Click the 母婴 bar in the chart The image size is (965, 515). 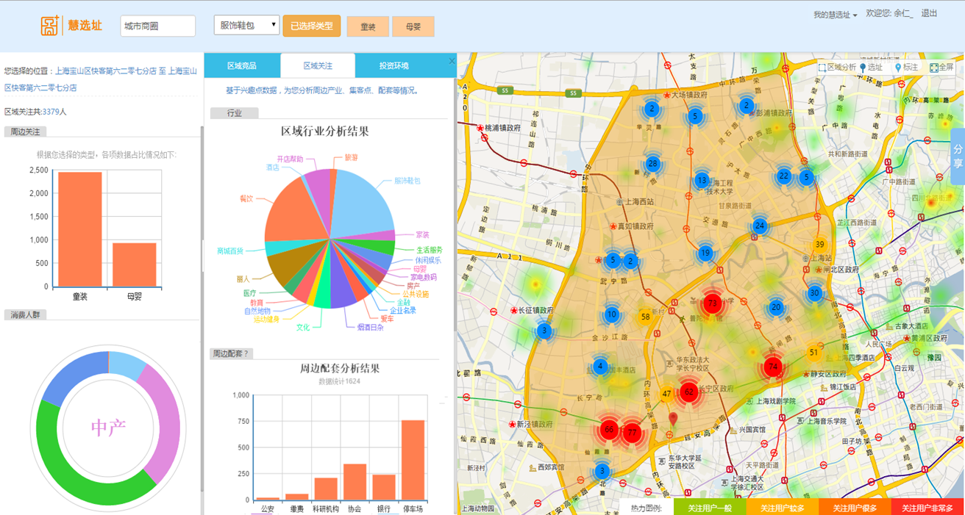pos(135,264)
